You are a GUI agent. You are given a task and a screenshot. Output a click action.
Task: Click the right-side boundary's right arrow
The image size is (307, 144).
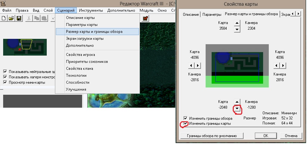pos(283,65)
